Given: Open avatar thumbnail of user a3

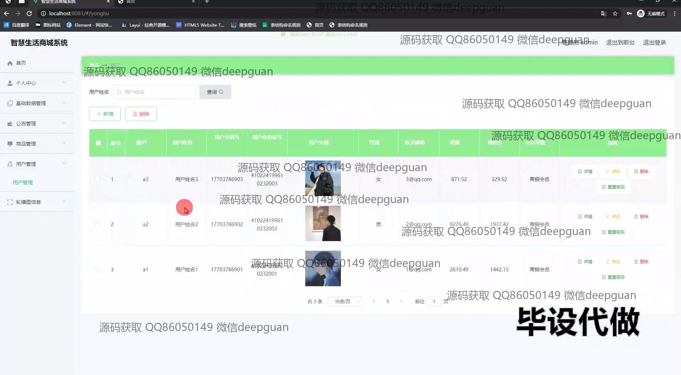Looking at the screenshot, I should [323, 178].
